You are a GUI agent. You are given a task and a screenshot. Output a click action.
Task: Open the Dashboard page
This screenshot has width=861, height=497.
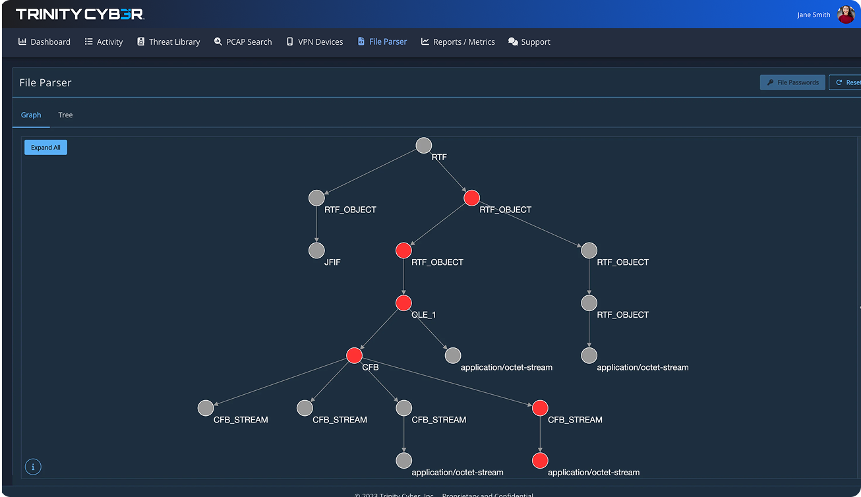[44, 42]
